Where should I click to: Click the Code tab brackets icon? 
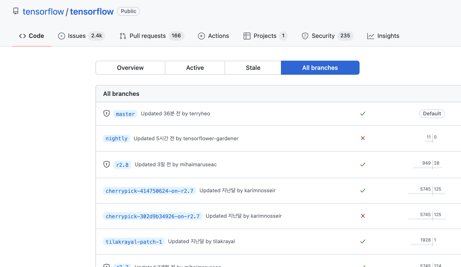[x=23, y=36]
